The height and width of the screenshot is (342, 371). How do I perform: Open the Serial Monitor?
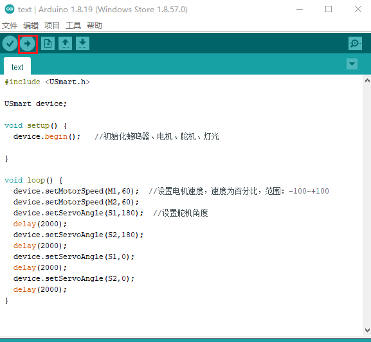click(355, 43)
